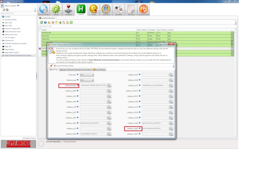Open the Fullscreen dropdown
Screen dimensions: 273x170
[87, 74]
